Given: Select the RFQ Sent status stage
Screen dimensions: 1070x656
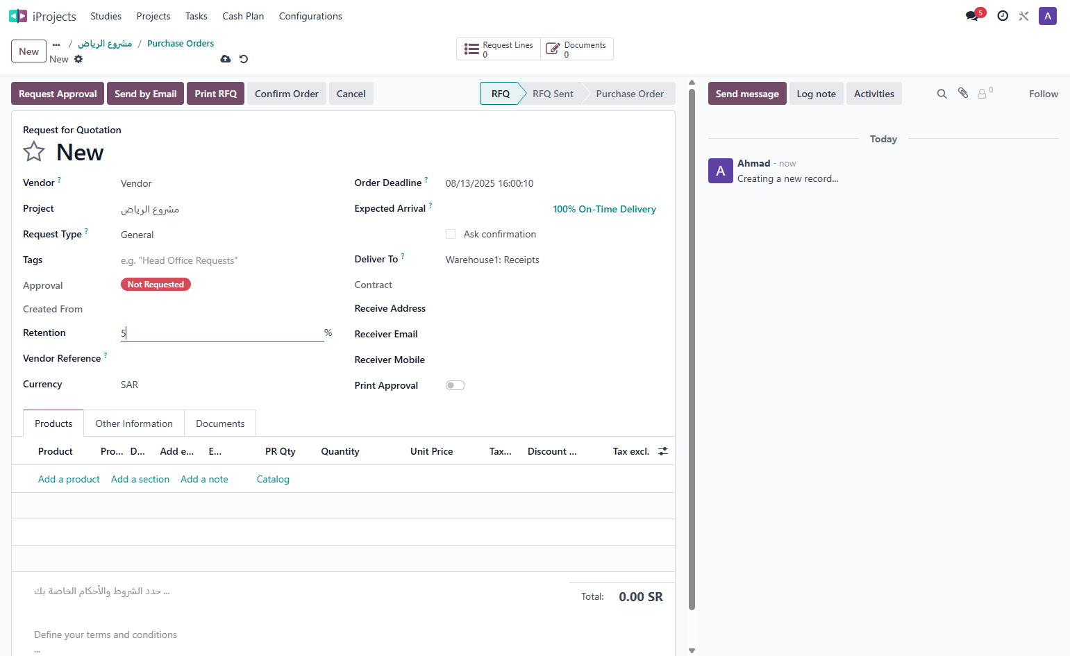Looking at the screenshot, I should [x=553, y=94].
